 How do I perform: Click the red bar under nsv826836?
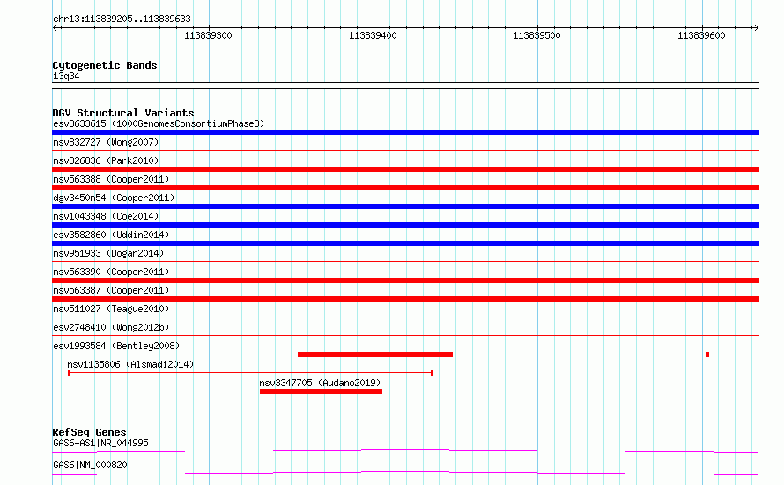coord(405,169)
